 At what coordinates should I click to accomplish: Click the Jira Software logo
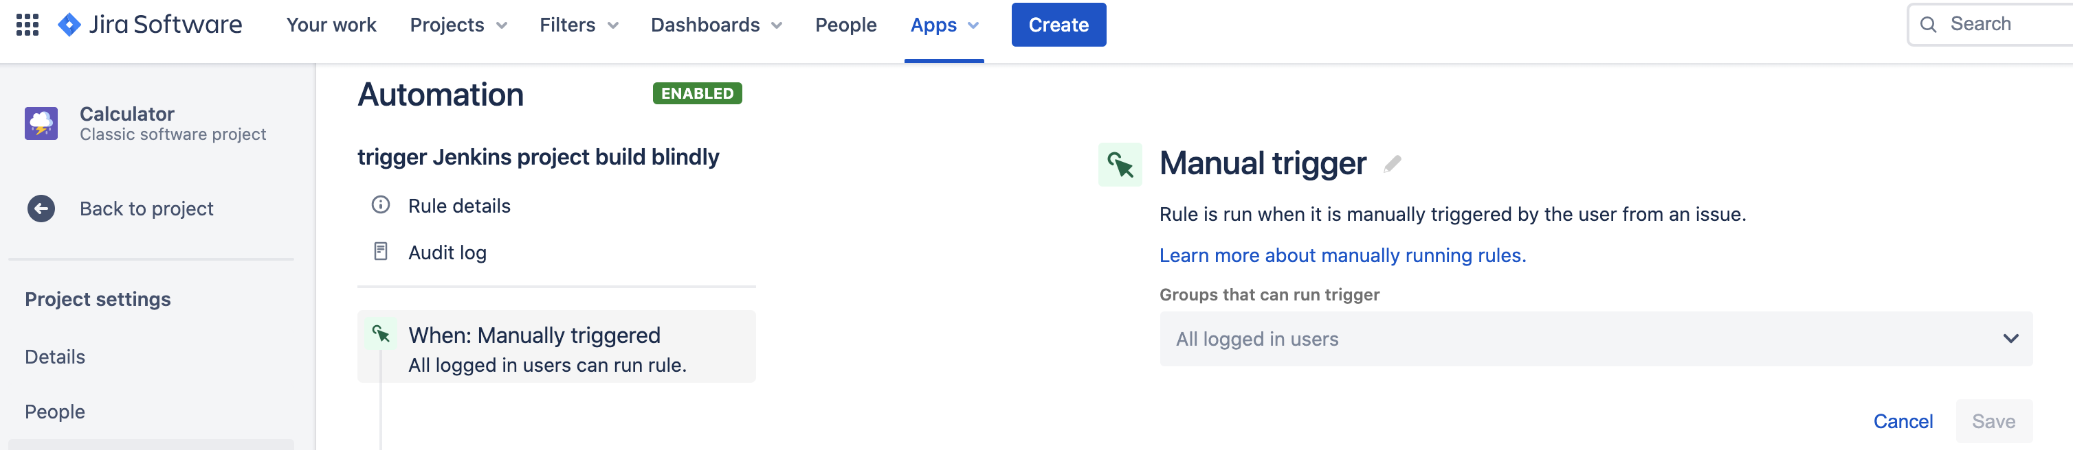(x=151, y=25)
